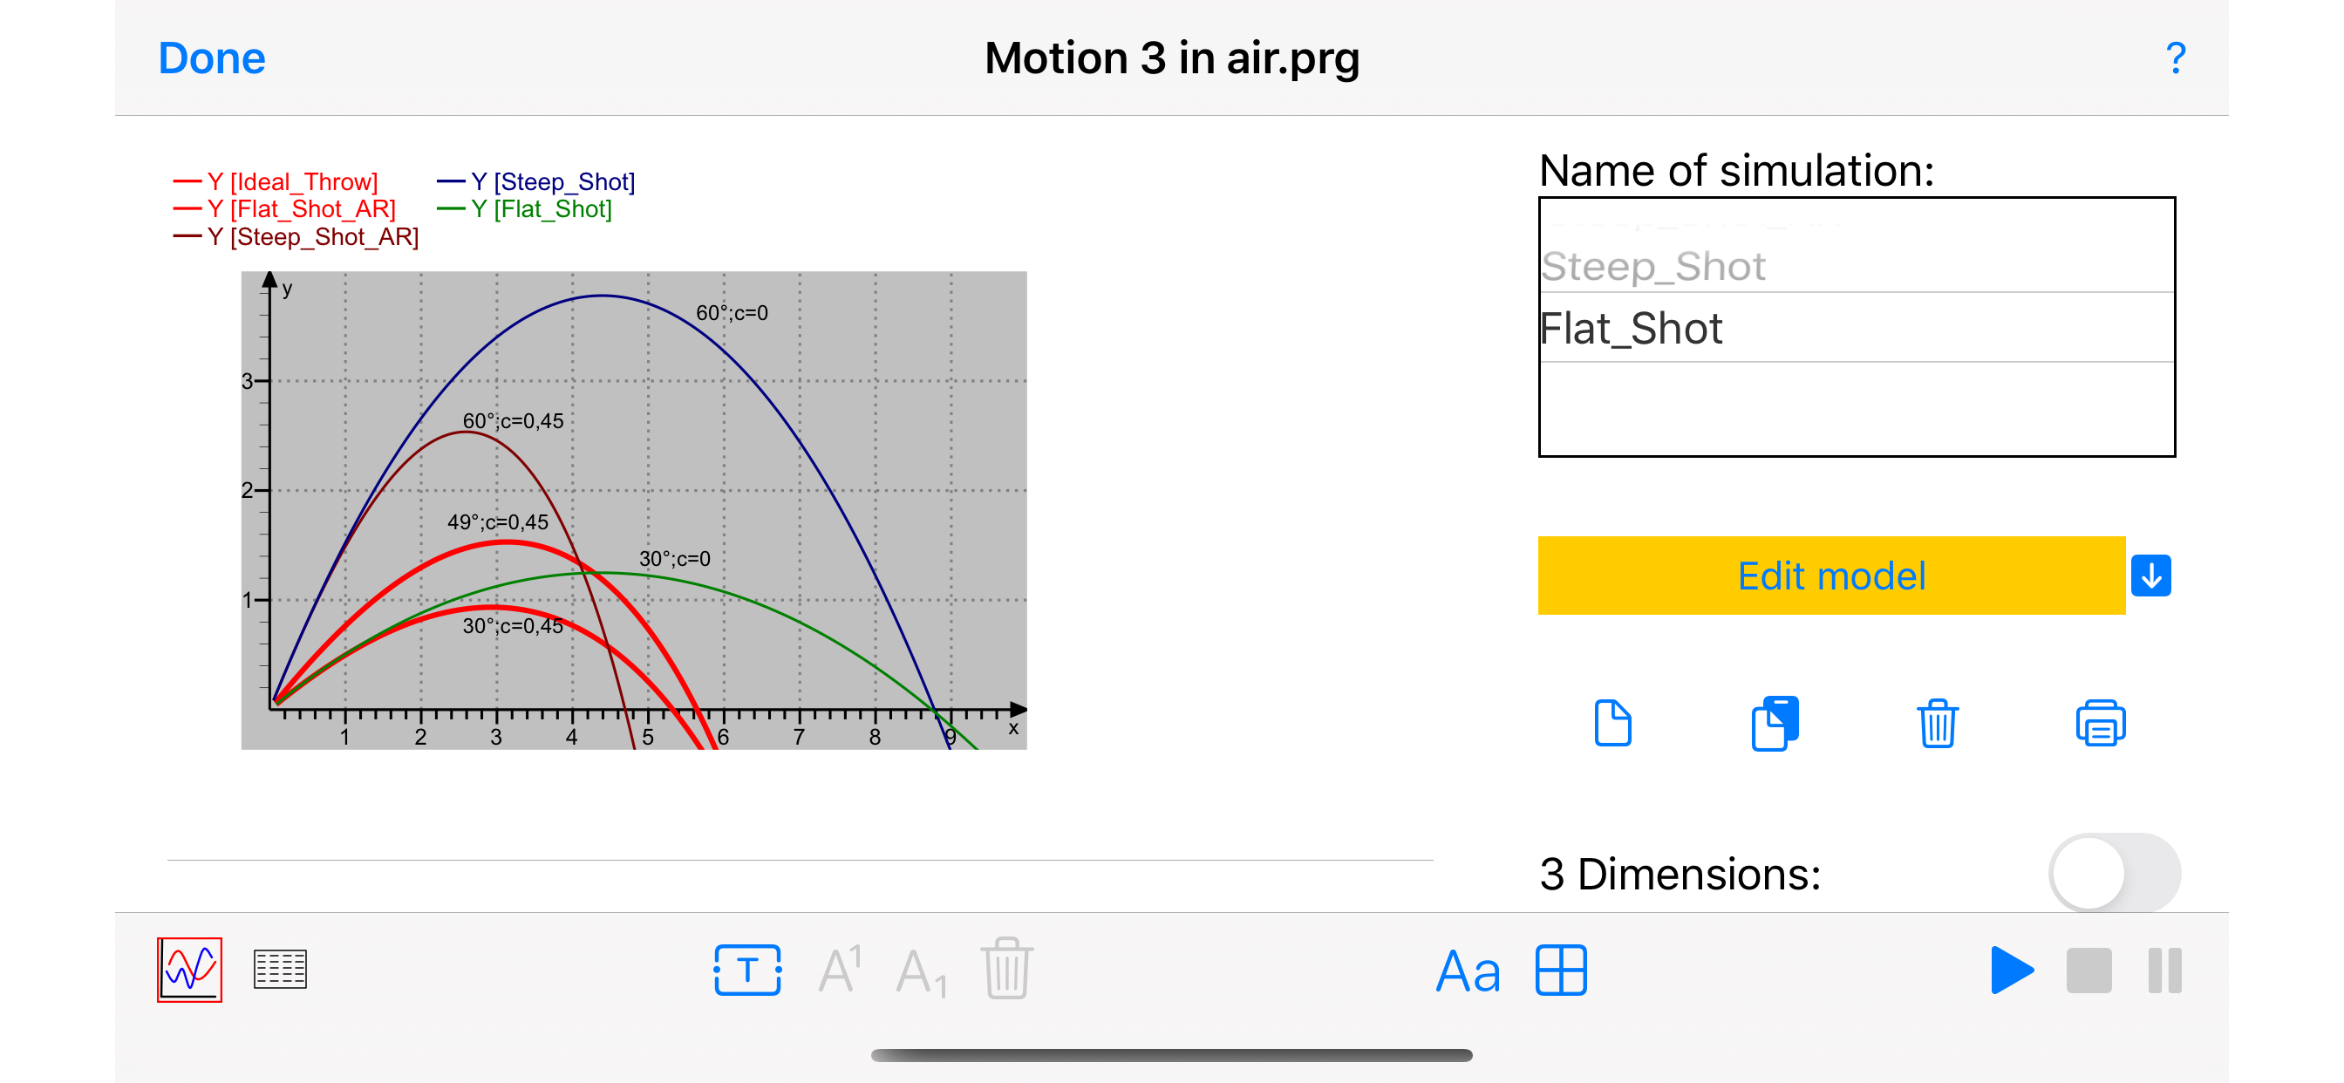Viewport: 2344px width, 1083px height.
Task: Open the grid layout icon
Action: (x=1561, y=971)
